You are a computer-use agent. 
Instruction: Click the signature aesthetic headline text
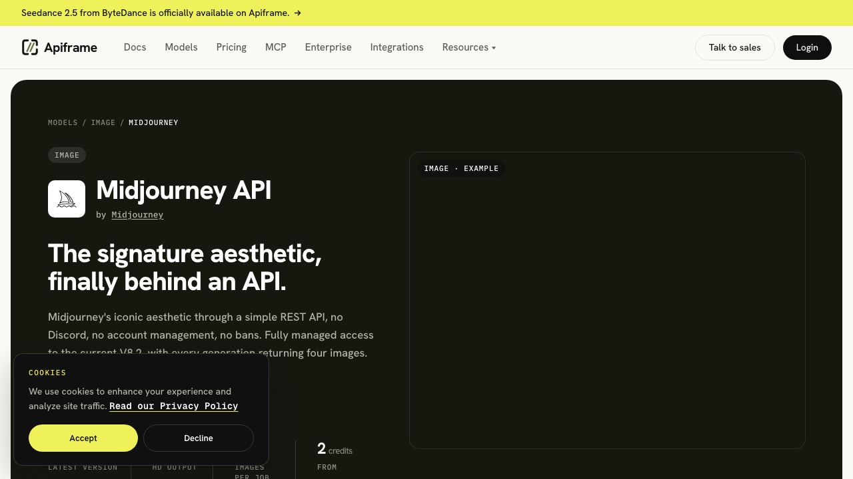pos(185,267)
